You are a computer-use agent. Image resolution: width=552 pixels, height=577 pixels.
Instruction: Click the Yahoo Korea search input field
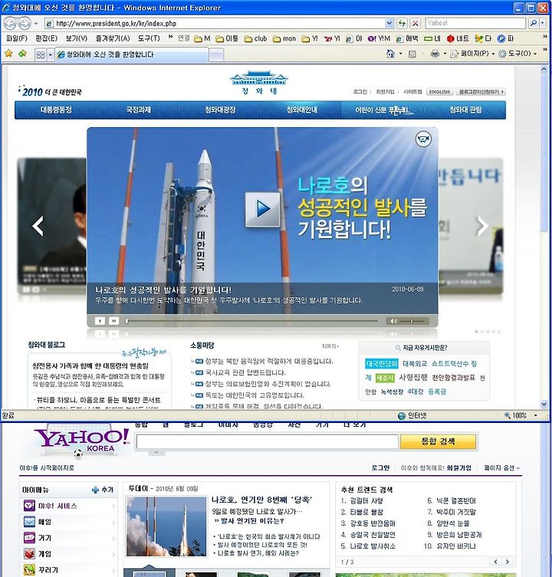[268, 441]
